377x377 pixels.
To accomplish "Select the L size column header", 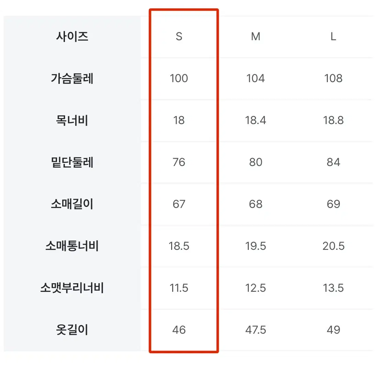I will (x=333, y=36).
